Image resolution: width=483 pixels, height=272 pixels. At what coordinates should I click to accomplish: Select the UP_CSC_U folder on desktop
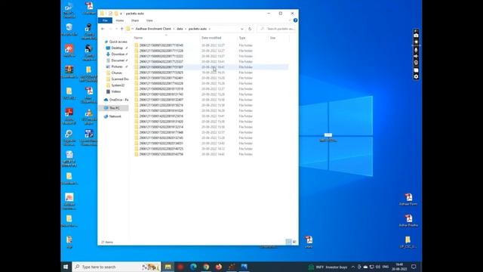coord(408,242)
